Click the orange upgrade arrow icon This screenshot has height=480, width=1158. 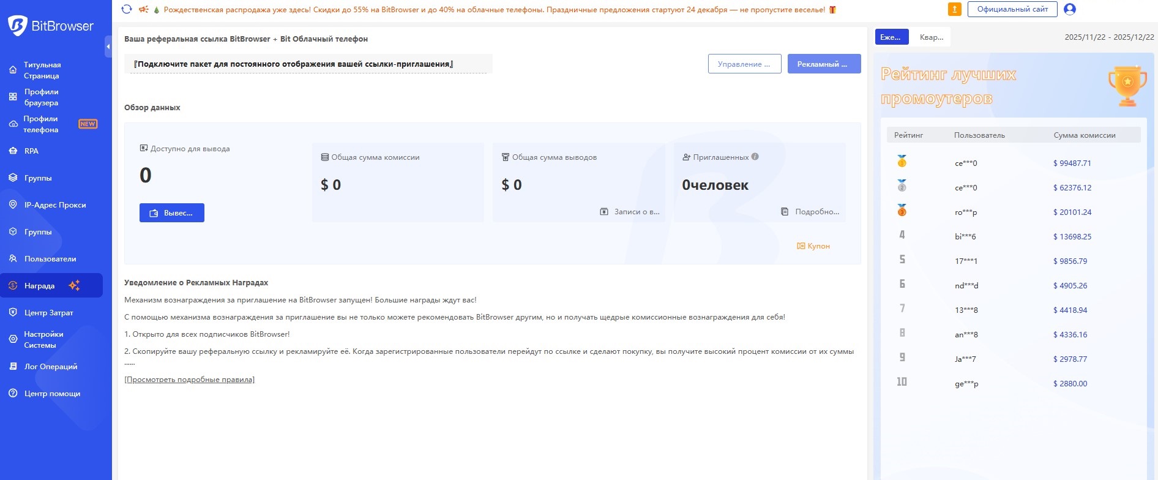[954, 9]
